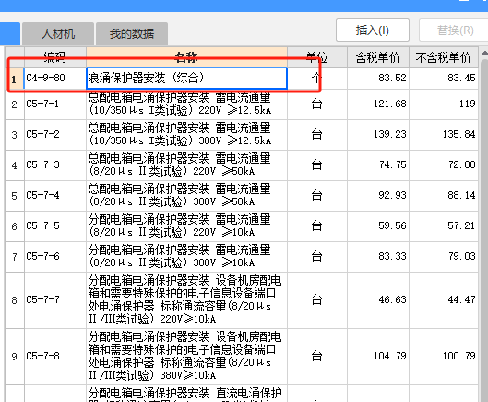Screen dimensions: 488x402
Task: Click tax-excluded price 83.45
Action: [461, 78]
